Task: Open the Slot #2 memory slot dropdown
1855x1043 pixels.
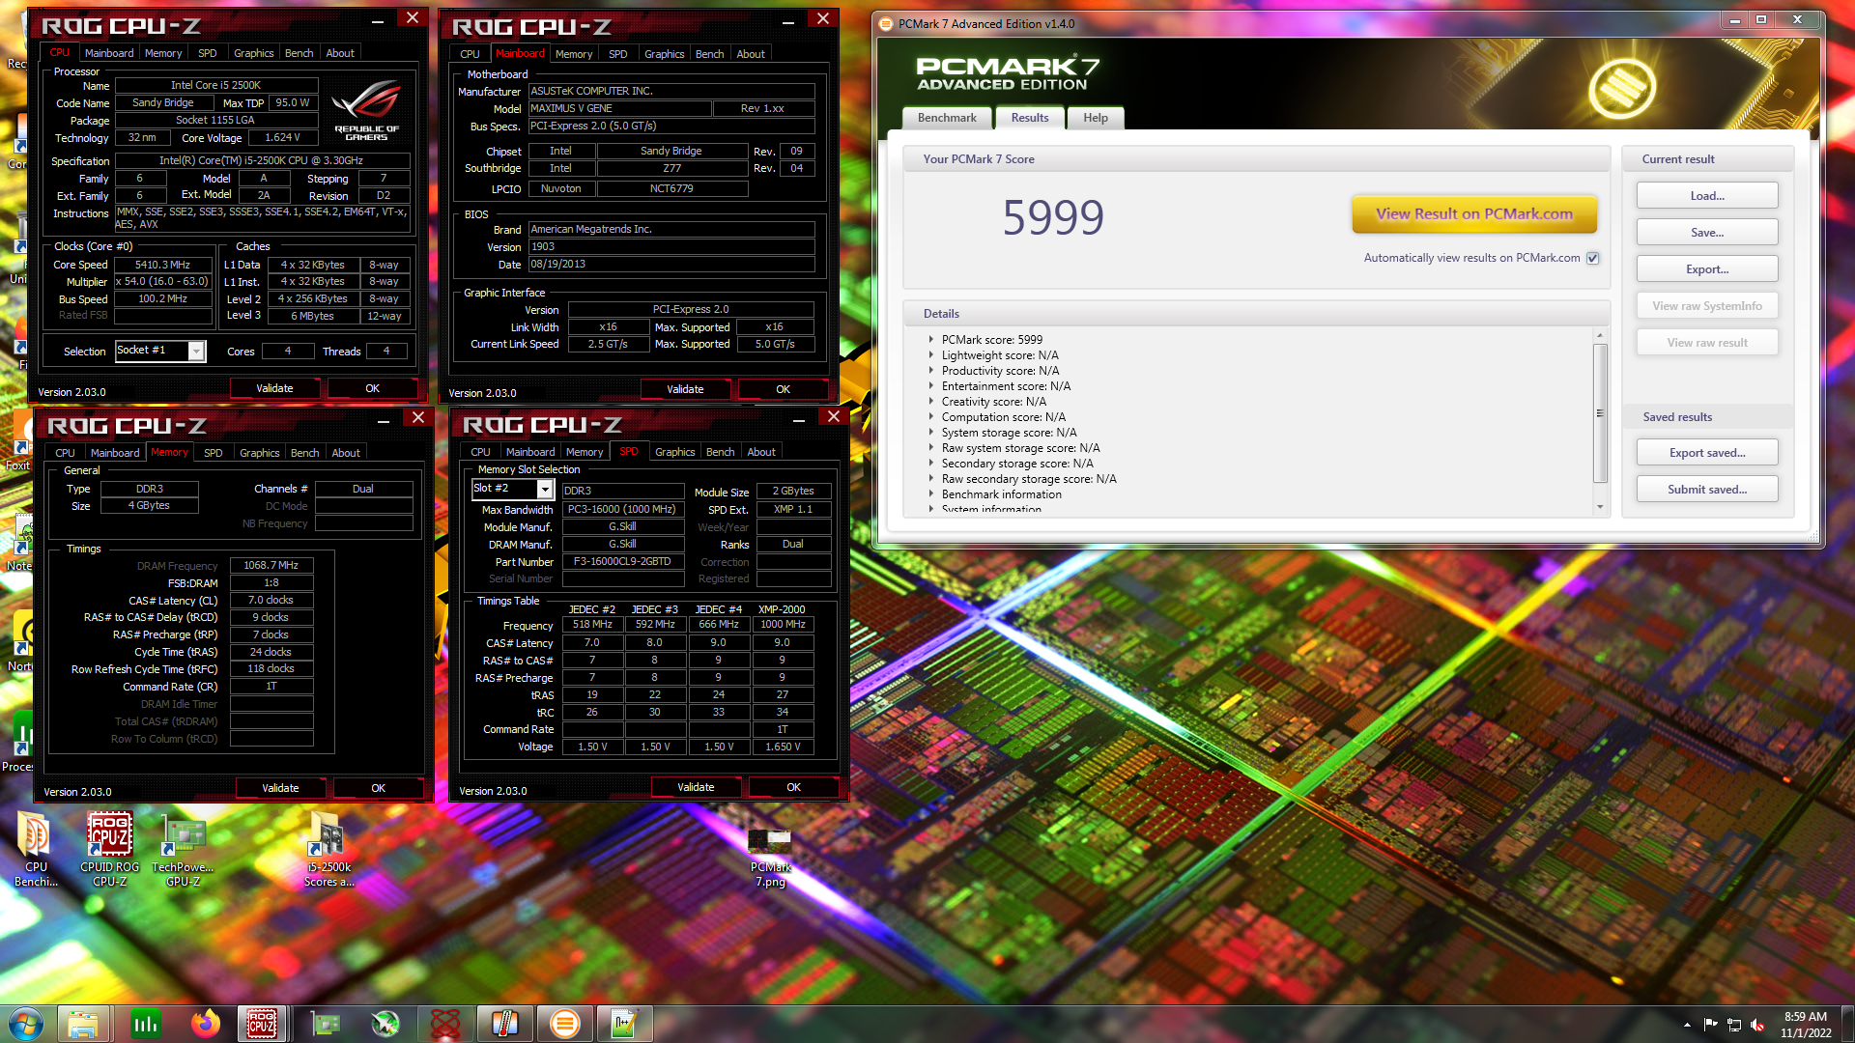Action: [545, 489]
